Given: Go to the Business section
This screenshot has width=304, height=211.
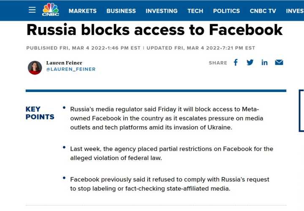Looking at the screenshot, I should coord(121,11).
